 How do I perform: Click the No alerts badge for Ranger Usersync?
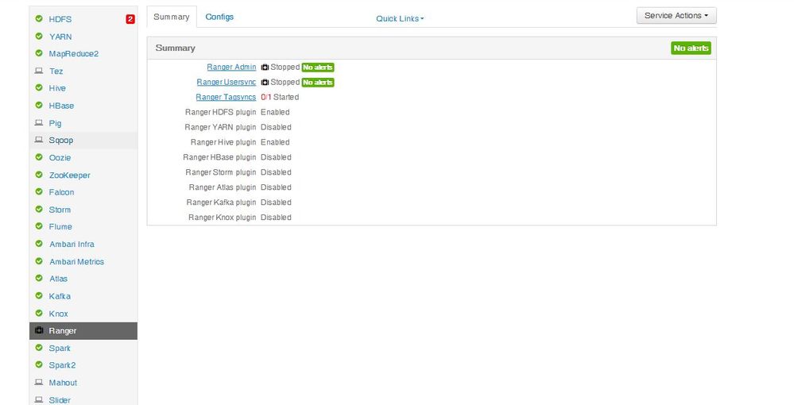point(318,82)
